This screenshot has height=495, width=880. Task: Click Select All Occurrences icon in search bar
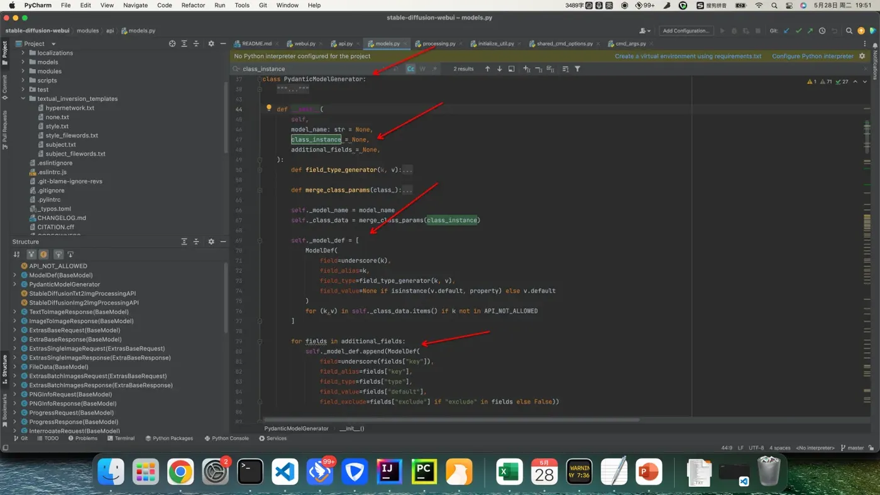tap(551, 69)
